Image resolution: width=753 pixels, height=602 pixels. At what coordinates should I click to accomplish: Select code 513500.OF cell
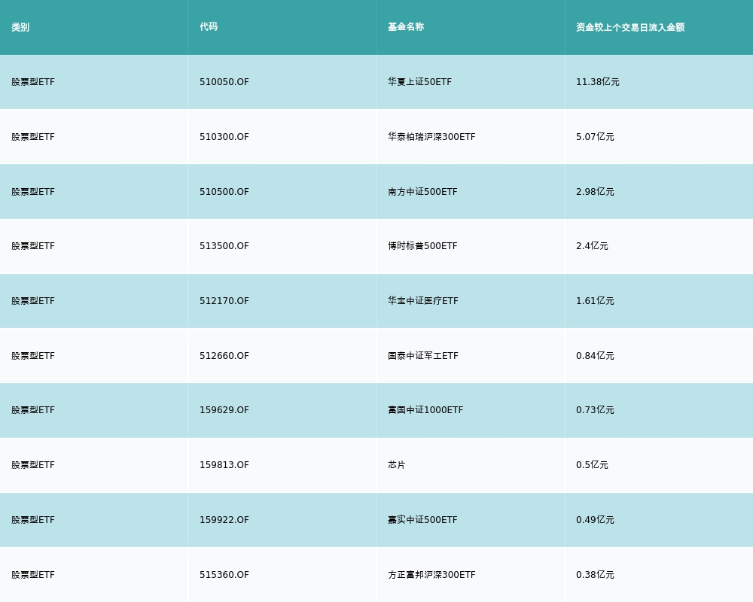(224, 246)
